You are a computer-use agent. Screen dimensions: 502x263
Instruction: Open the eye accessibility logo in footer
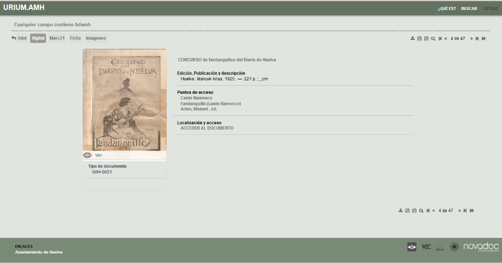(x=412, y=247)
